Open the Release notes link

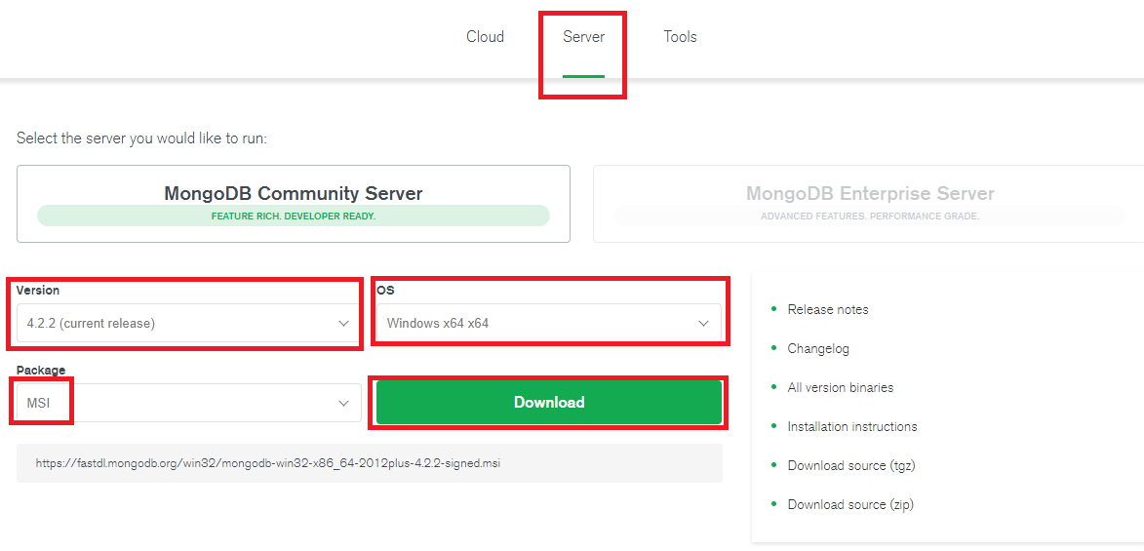(x=828, y=309)
